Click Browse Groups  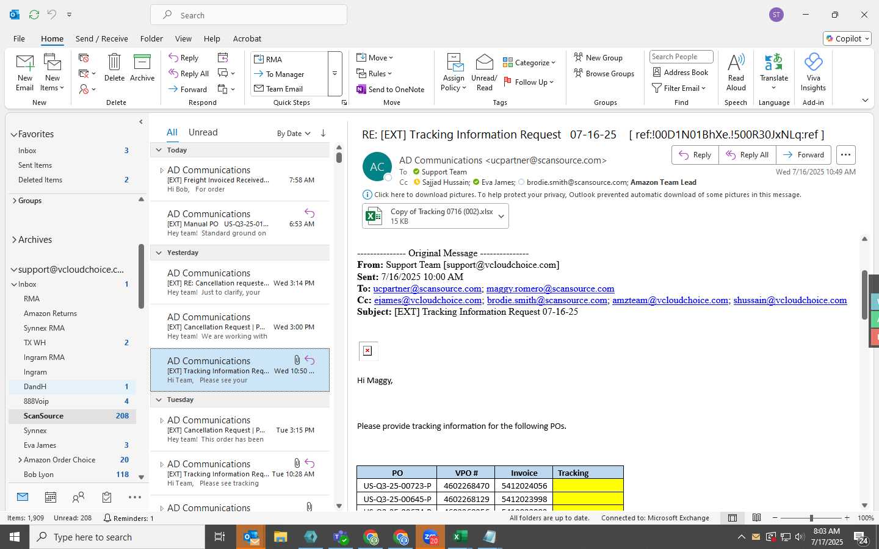pyautogui.click(x=604, y=74)
